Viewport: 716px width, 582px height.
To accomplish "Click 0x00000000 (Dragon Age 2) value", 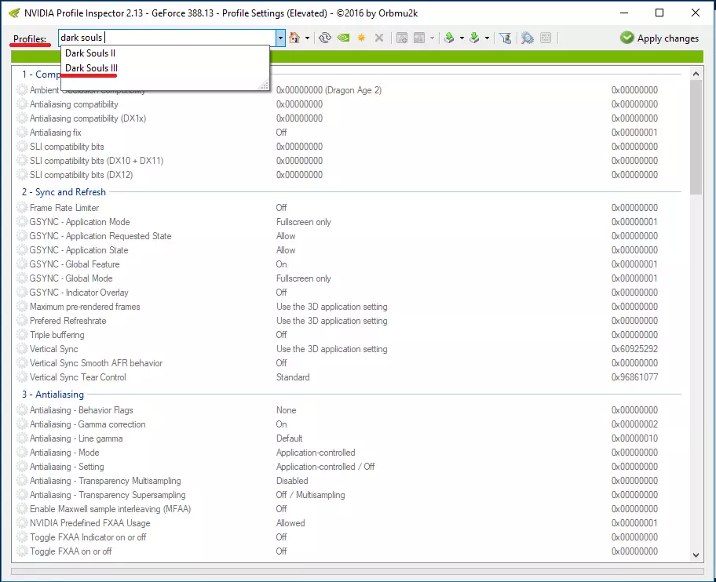I will point(329,90).
